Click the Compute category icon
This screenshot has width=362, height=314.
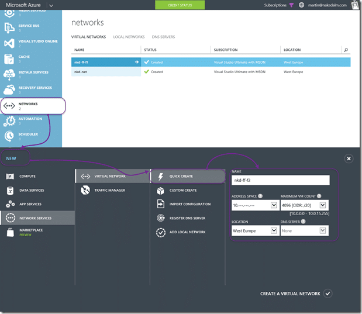click(10, 177)
